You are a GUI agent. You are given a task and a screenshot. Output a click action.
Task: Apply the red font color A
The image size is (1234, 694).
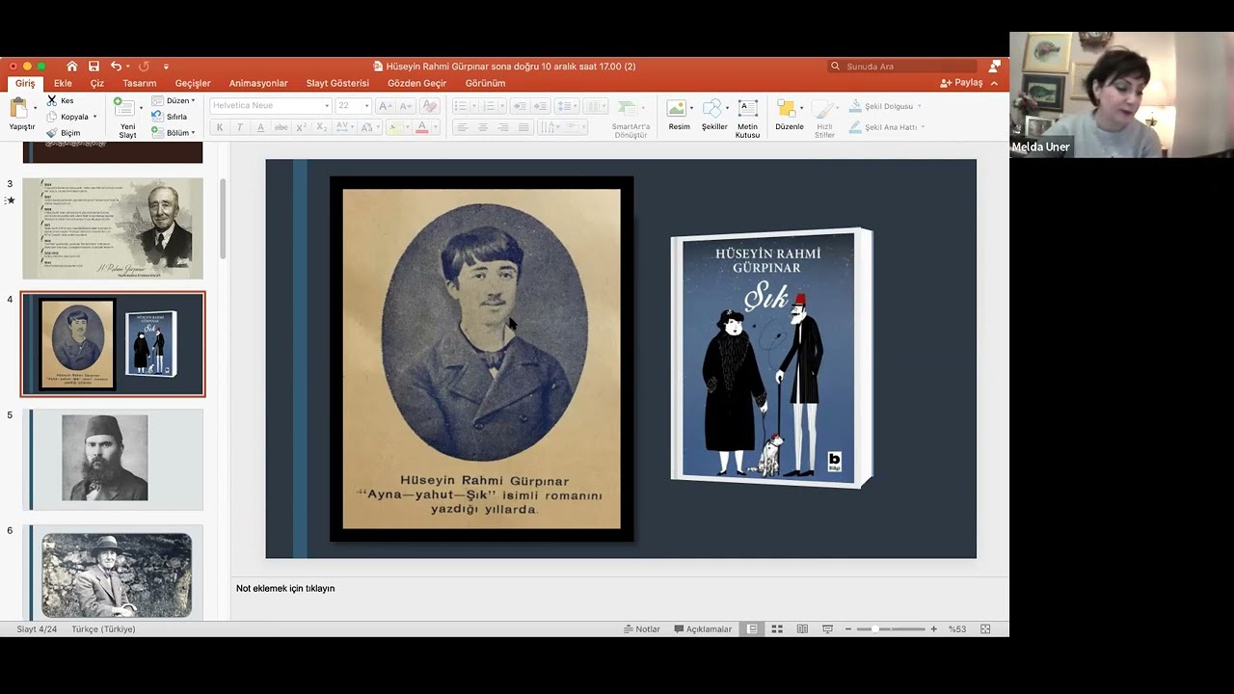tap(421, 127)
